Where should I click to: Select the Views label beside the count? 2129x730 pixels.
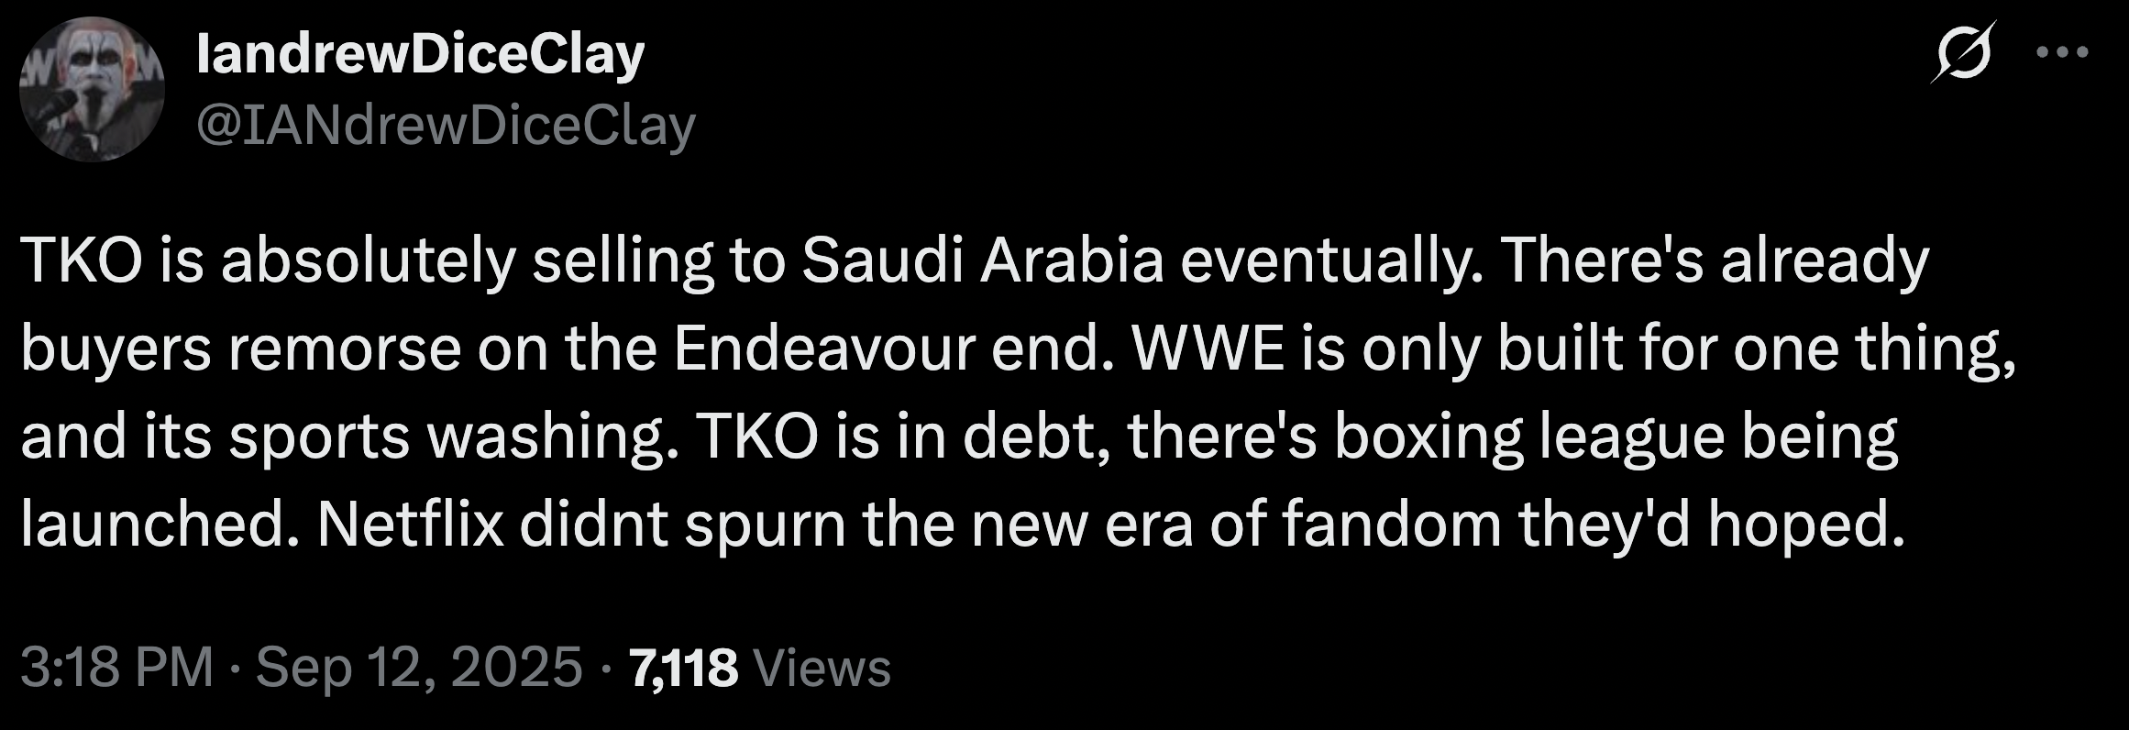pyautogui.click(x=821, y=668)
